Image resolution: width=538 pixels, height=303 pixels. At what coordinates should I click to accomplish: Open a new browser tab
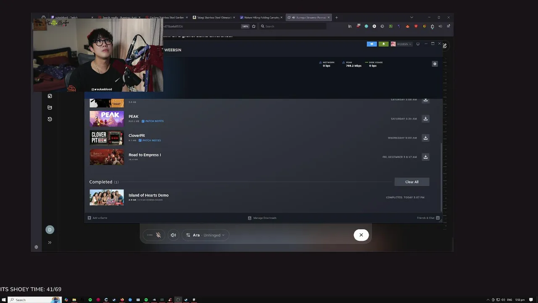click(336, 18)
